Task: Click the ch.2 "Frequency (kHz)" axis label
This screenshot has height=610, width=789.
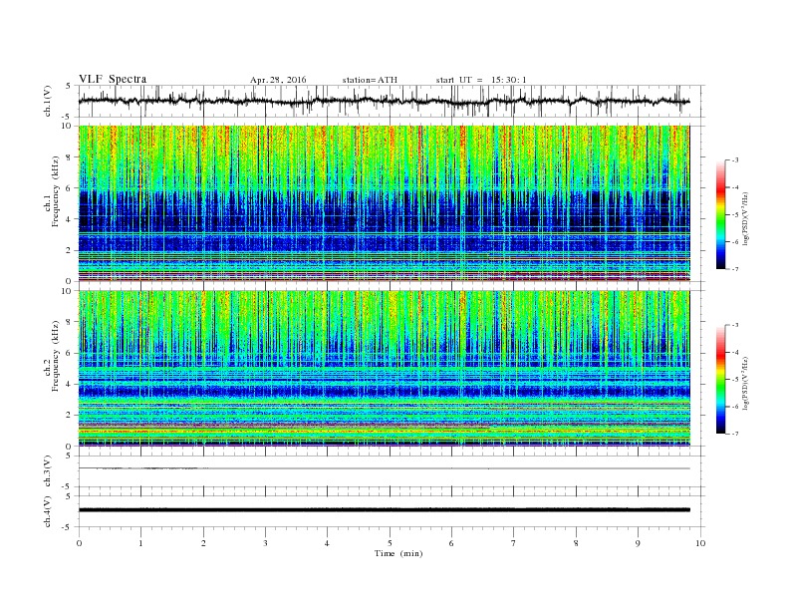Action: 56,357
